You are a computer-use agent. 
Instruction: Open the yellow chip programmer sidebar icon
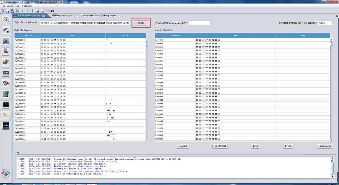6,62
